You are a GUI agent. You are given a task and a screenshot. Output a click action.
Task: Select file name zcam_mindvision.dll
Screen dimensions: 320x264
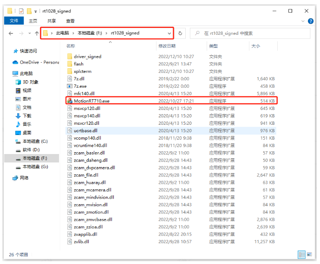tap(94, 197)
